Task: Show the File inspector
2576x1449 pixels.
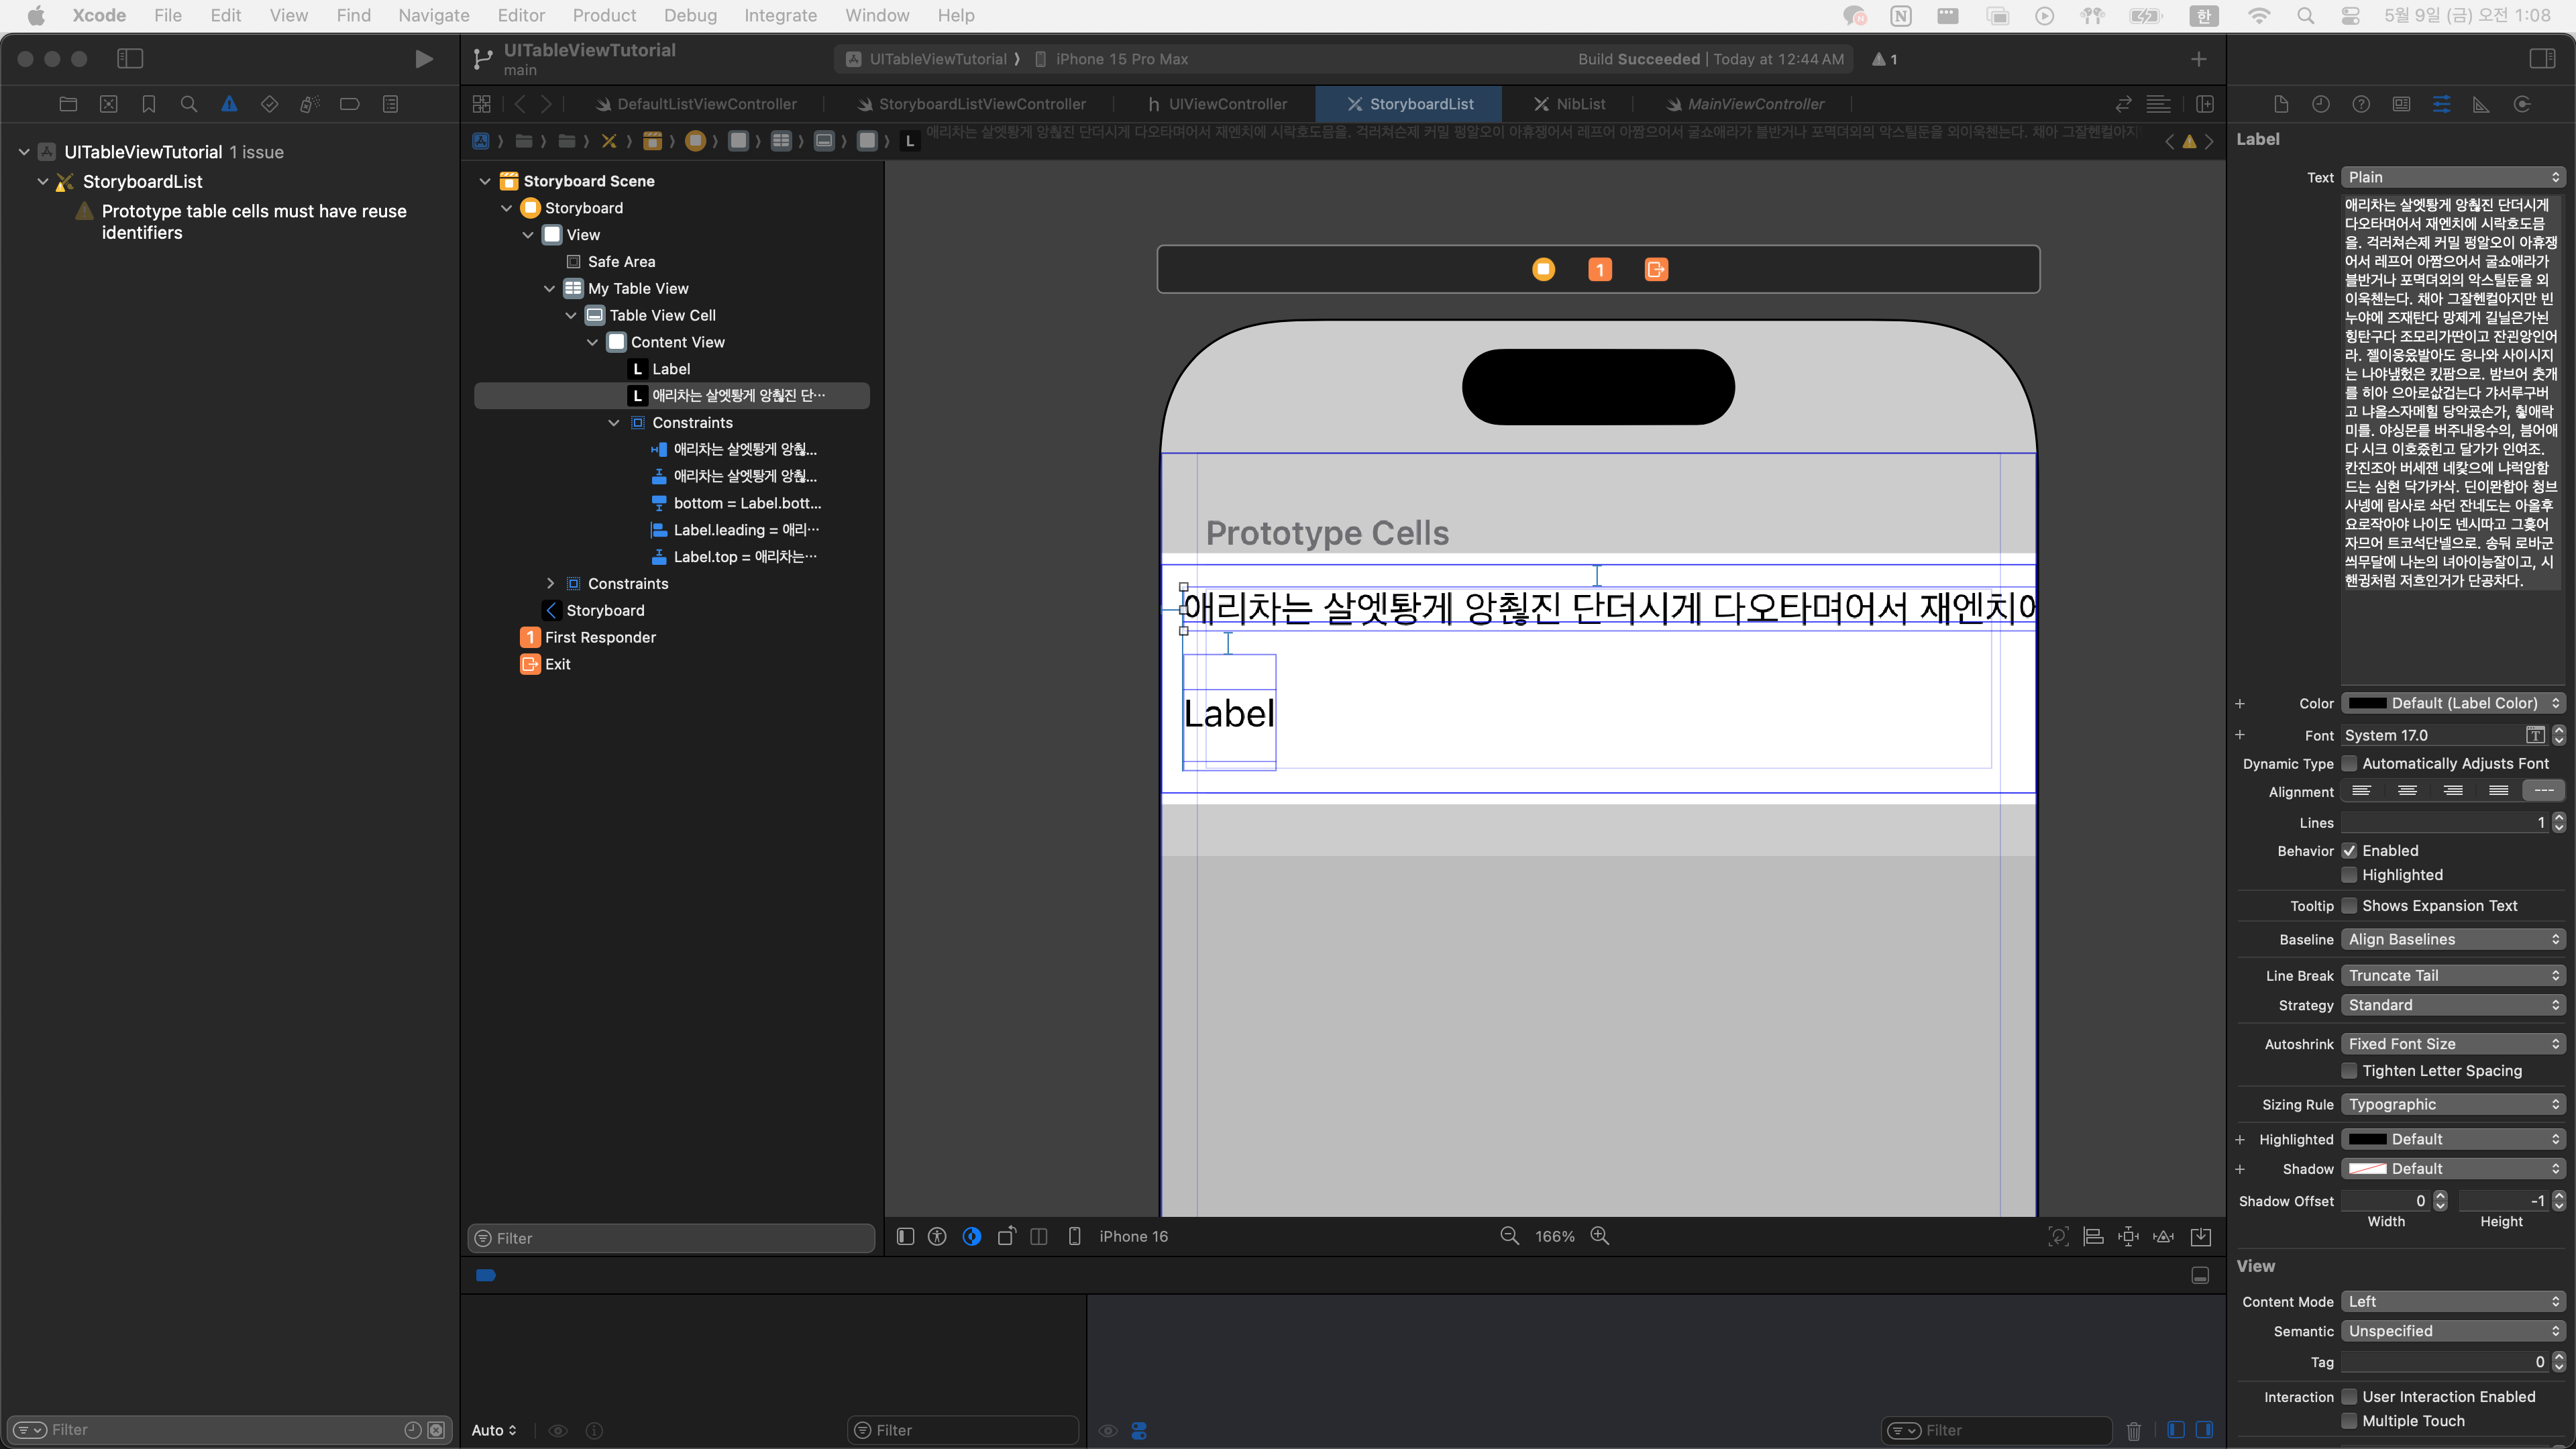Action: pos(2281,104)
